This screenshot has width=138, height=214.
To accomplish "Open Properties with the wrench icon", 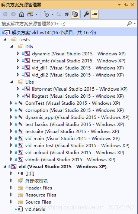I will click(x=86, y=14).
